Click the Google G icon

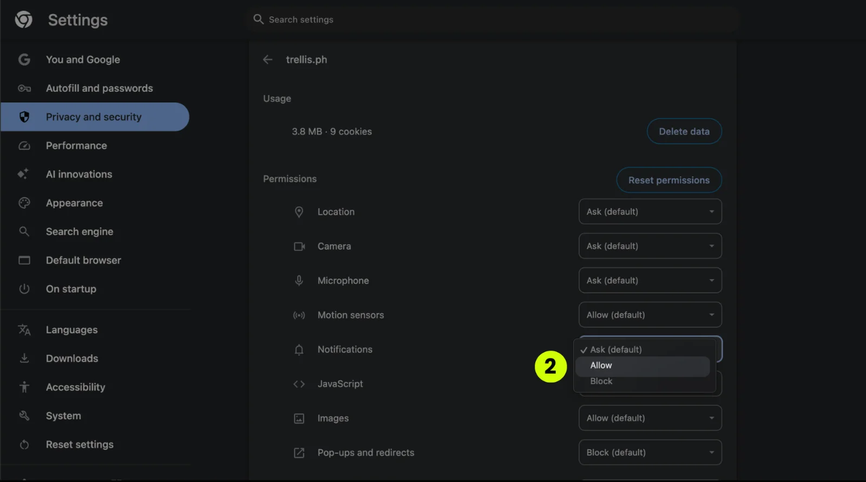[24, 60]
